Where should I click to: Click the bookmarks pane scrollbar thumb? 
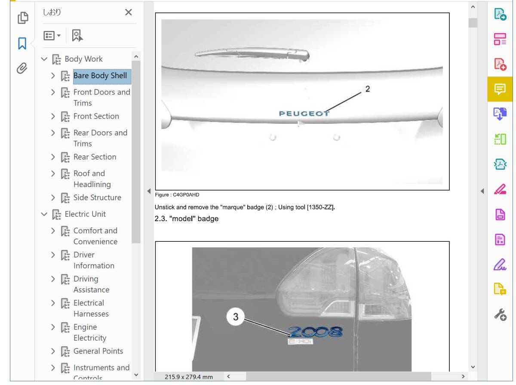(x=136, y=151)
